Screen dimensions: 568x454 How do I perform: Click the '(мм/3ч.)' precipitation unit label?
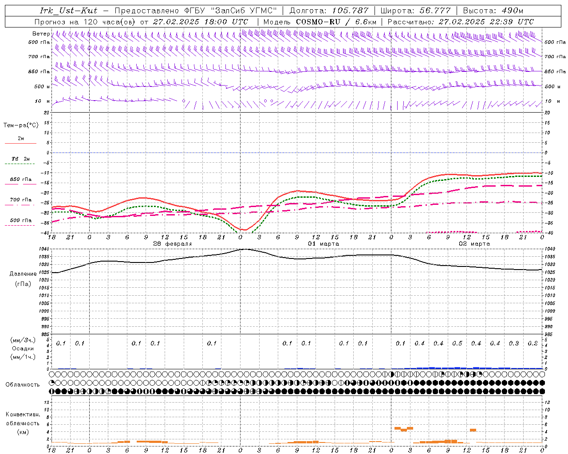tap(23, 340)
